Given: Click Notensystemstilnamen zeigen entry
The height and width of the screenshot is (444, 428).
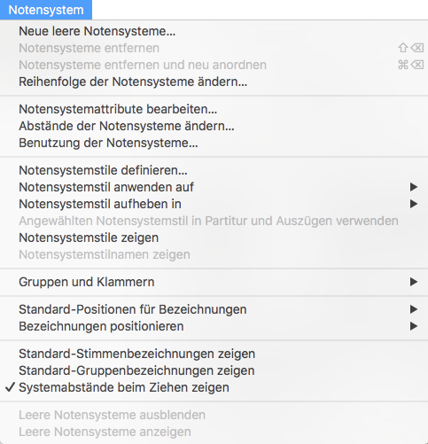Looking at the screenshot, I should click(x=214, y=254).
